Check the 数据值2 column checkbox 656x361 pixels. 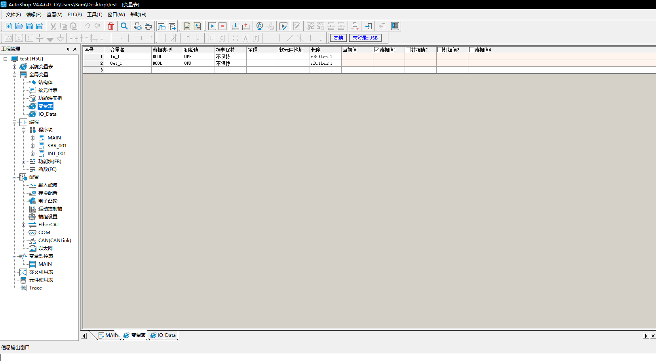click(x=408, y=50)
